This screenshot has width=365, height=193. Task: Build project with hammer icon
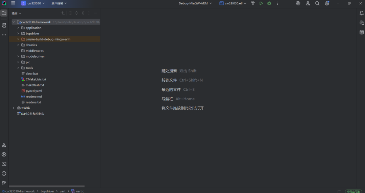[253, 3]
